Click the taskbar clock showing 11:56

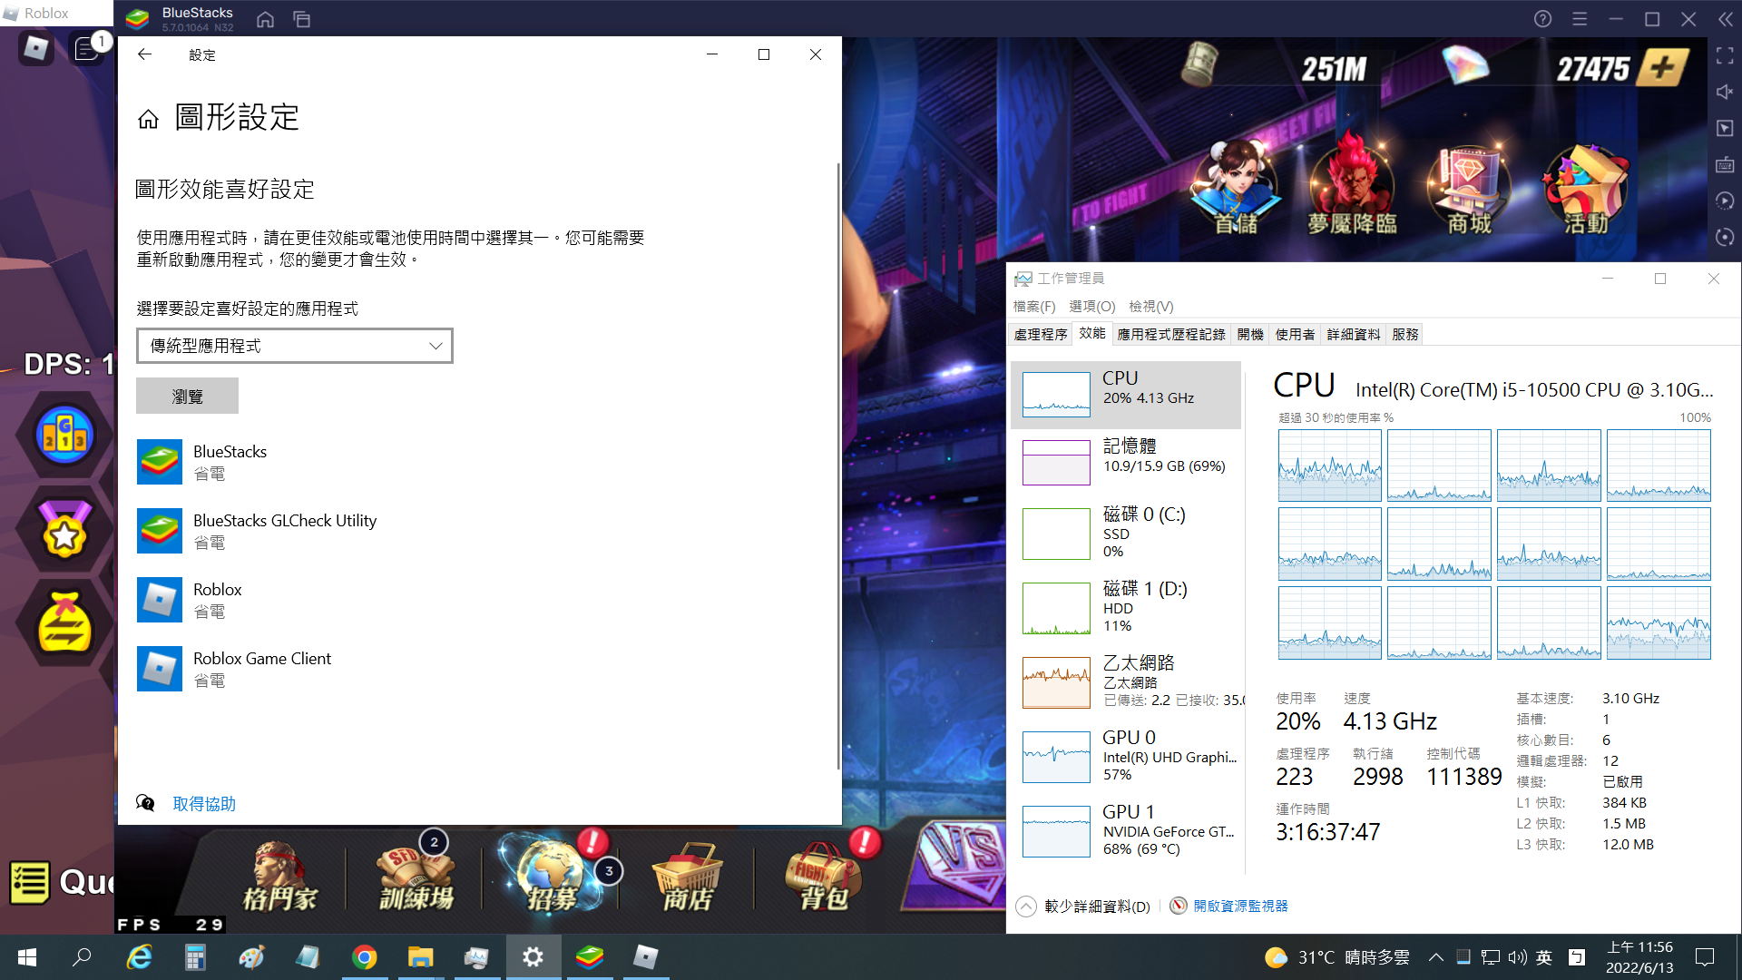pos(1639,957)
